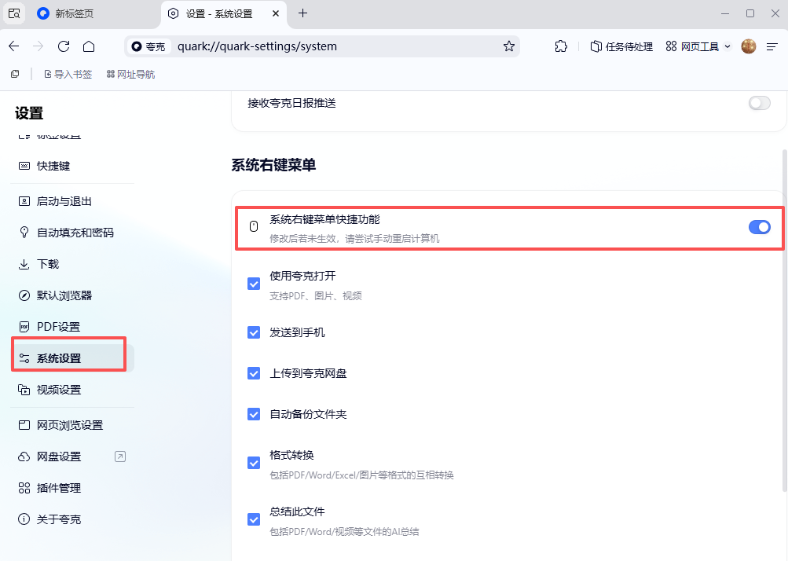The image size is (788, 561).
Task: Expand 网页工具 dropdown
Action: pos(698,46)
